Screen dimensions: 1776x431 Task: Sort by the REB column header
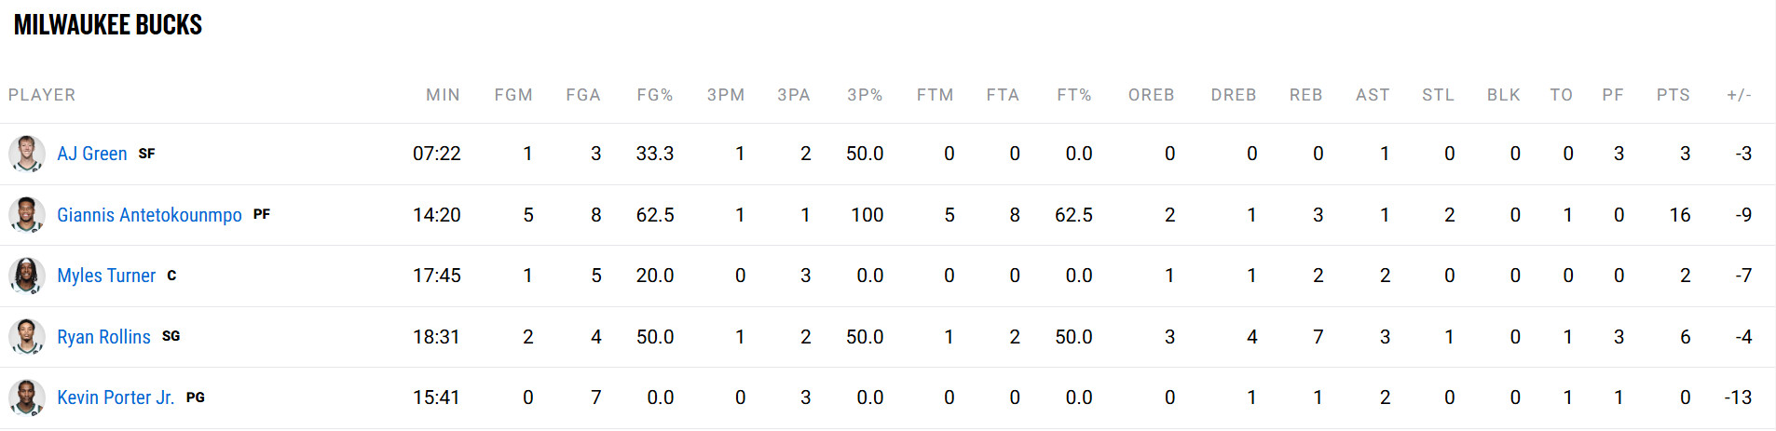click(x=1305, y=95)
